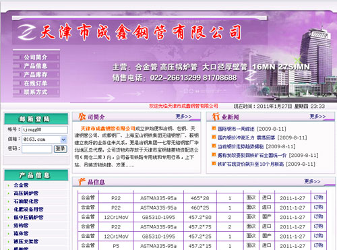Click the 帐号 account input field

[44, 129]
